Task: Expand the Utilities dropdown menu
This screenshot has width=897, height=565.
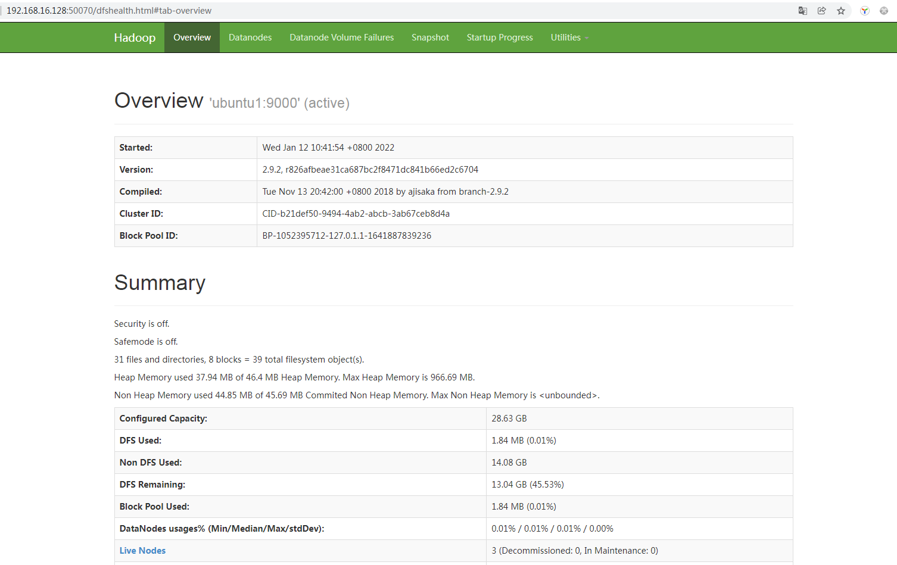Action: pos(569,38)
